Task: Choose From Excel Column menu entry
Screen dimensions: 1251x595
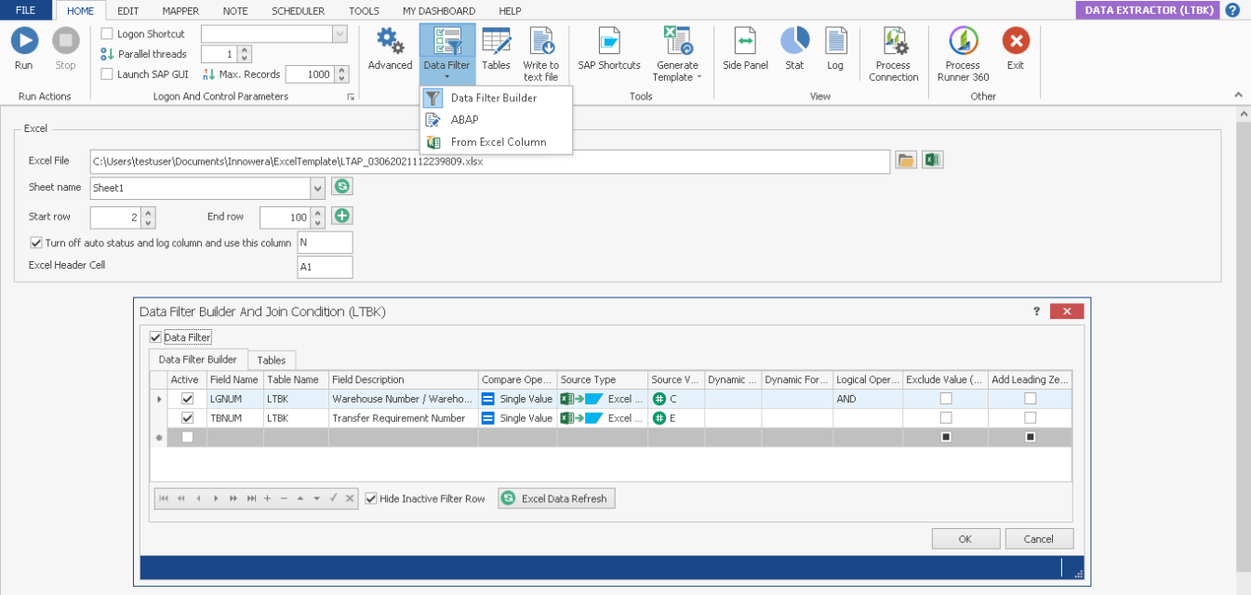Action: (x=498, y=142)
